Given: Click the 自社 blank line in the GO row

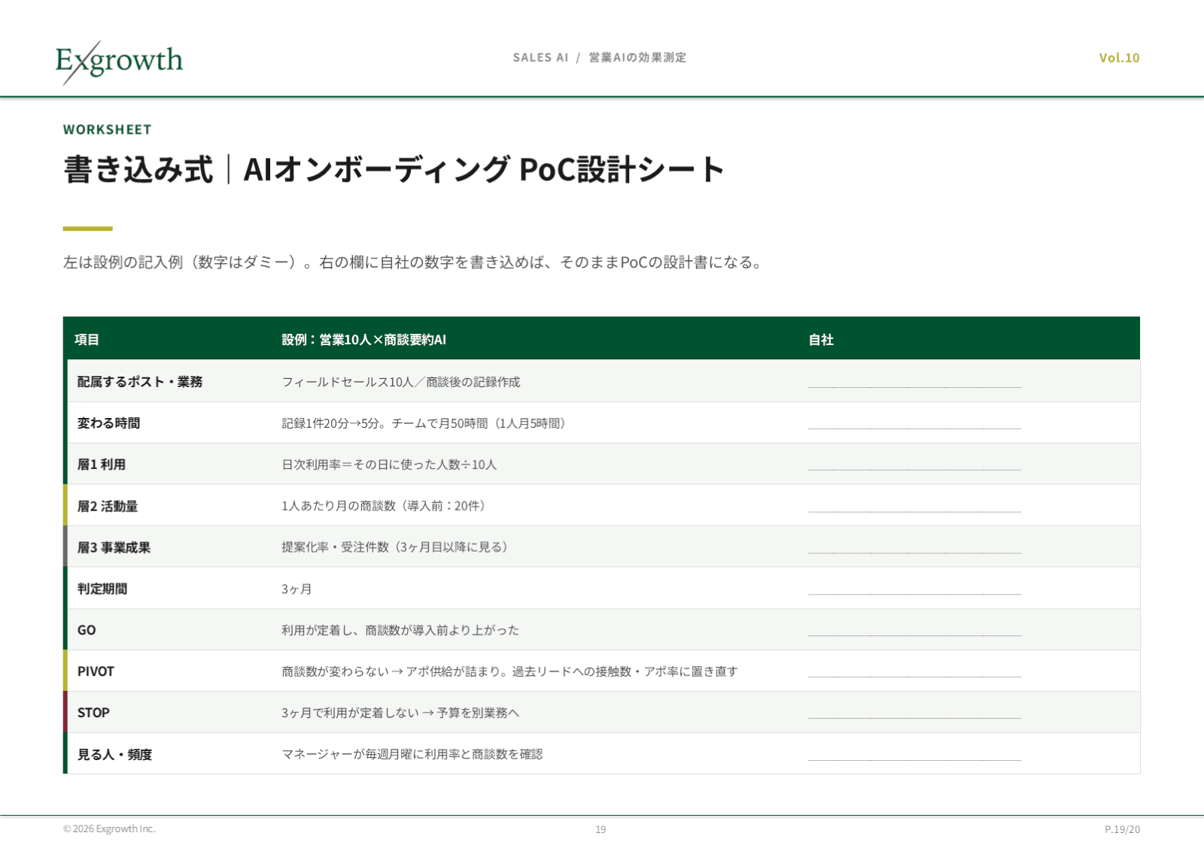Looking at the screenshot, I should pos(914,635).
